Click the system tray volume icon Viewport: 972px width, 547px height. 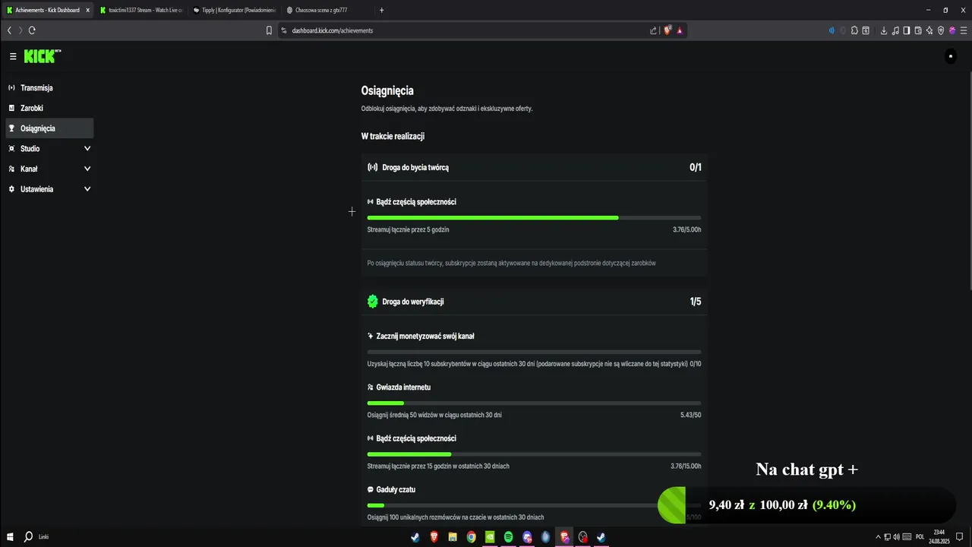click(x=896, y=536)
